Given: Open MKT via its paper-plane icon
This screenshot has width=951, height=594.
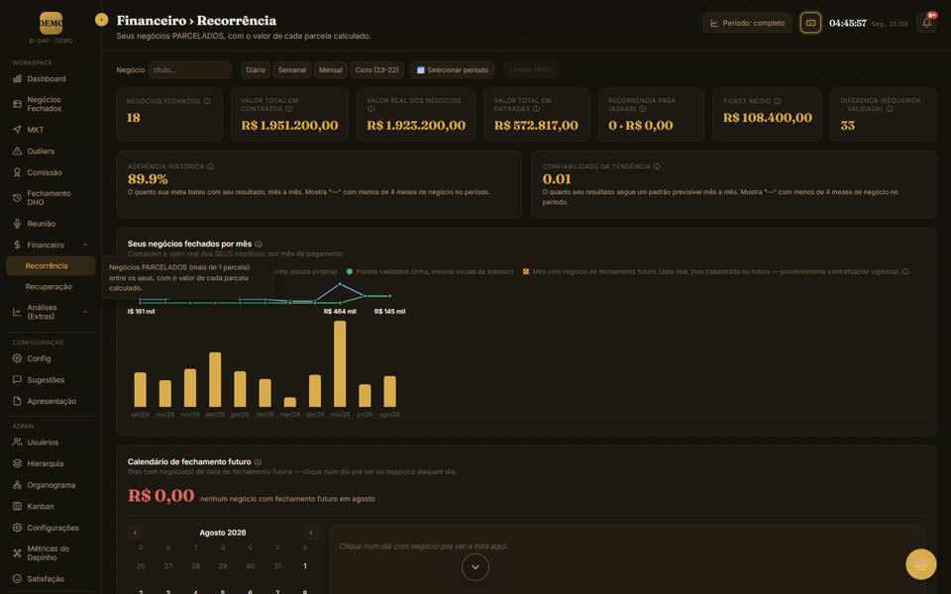Looking at the screenshot, I should pos(17,130).
